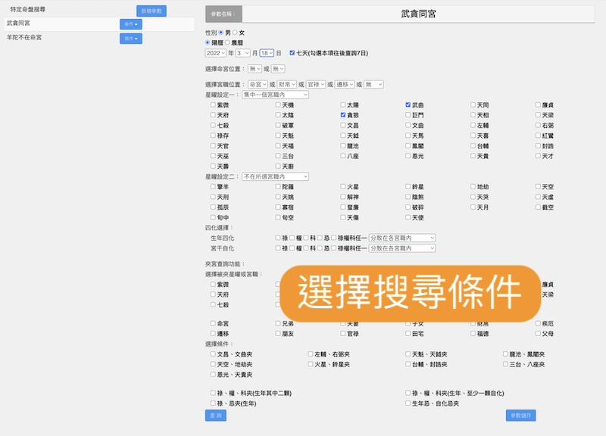This screenshot has width=606, height=436.
Task: Select the 武貪同宮 entry in the left list
Action: [18, 23]
